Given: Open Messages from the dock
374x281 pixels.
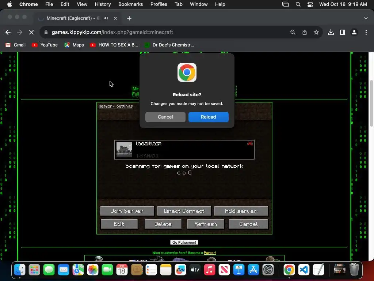Looking at the screenshot, I should 49,270.
